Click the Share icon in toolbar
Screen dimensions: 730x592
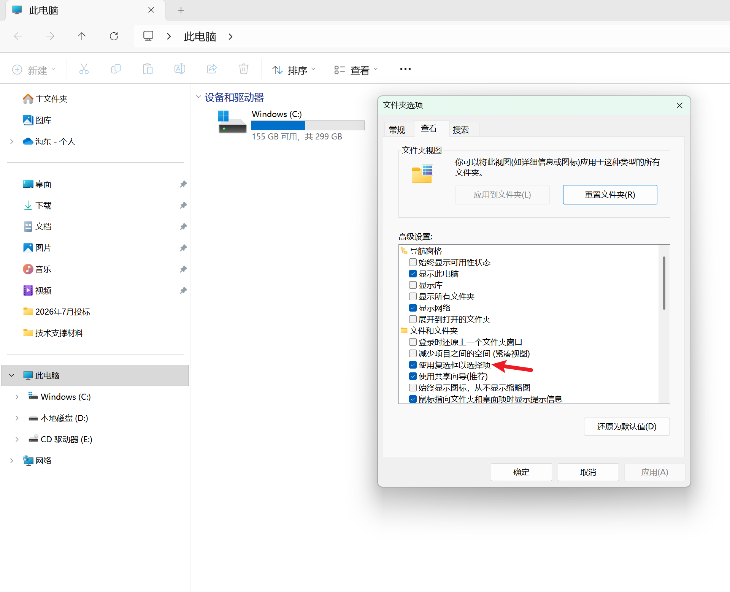click(212, 70)
